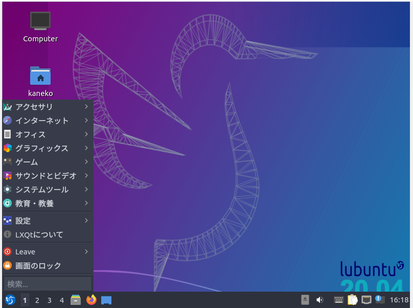Switch to workspace 2

[37, 300]
